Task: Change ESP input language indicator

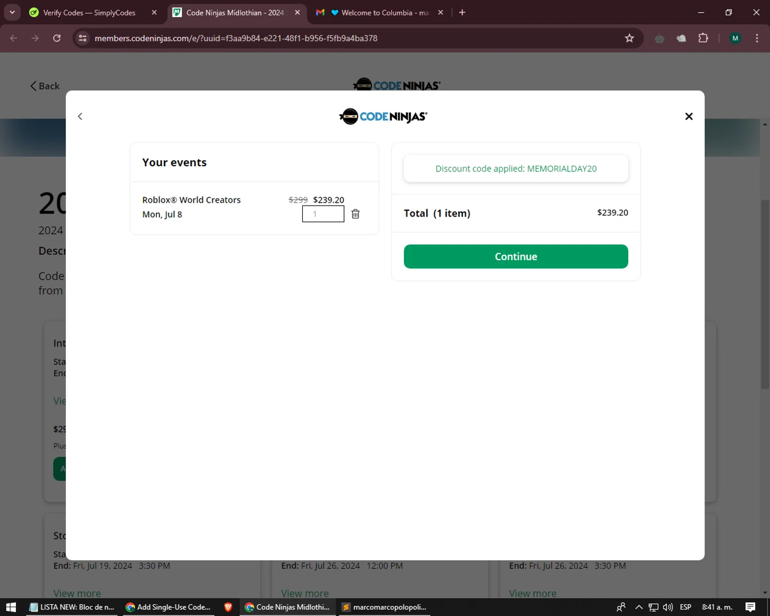Action: [x=685, y=607]
